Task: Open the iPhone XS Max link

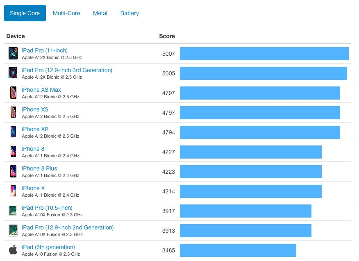Action: click(41, 90)
